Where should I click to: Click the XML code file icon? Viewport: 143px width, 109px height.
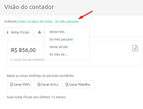coord(39,84)
